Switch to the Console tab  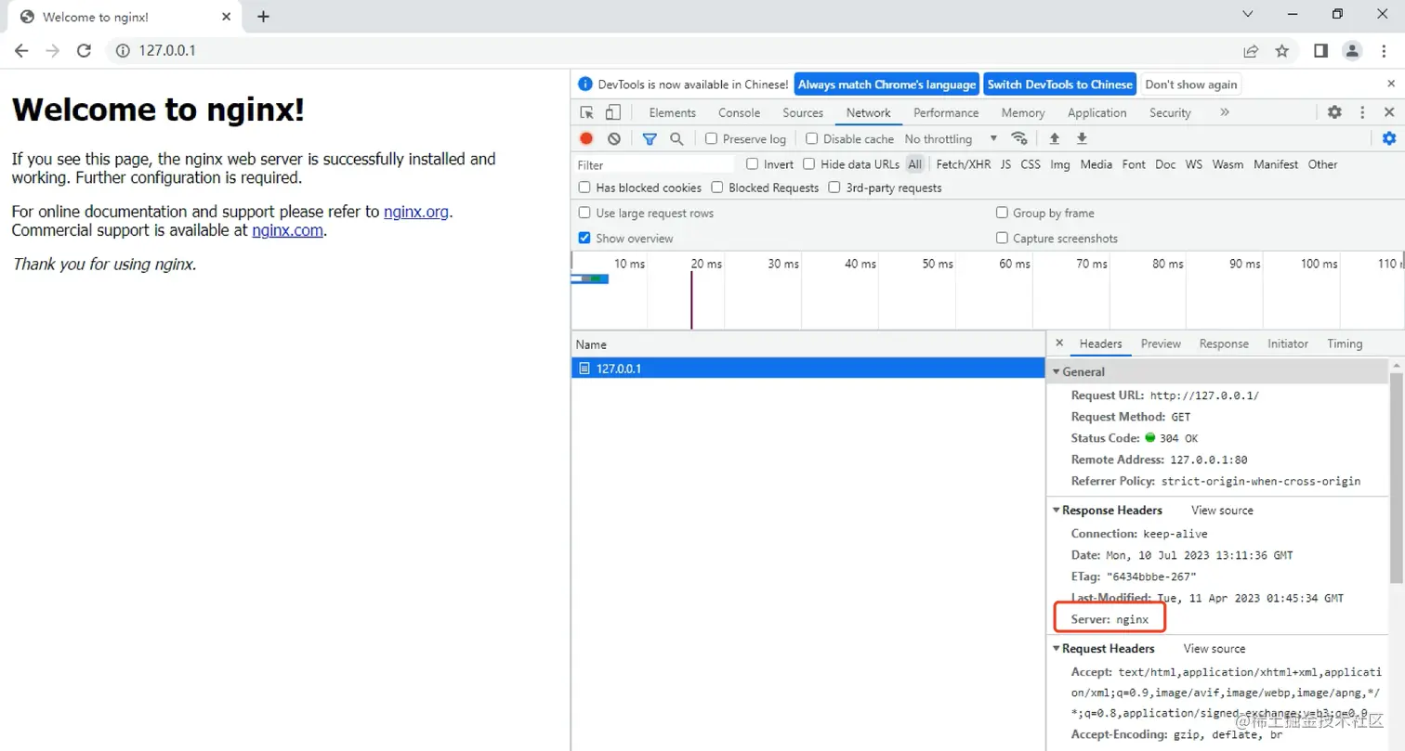coord(739,112)
